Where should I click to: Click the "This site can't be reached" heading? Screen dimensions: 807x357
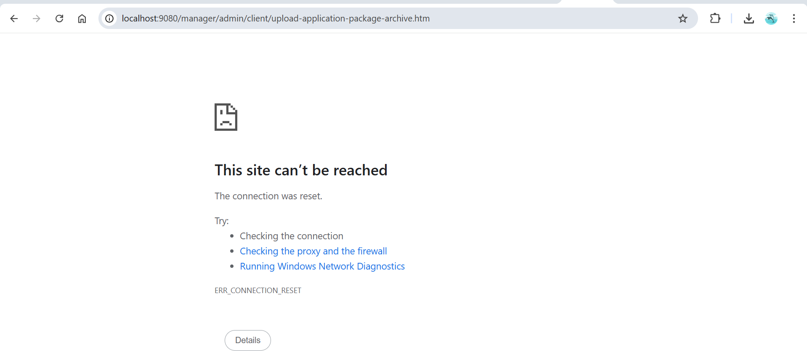300,170
